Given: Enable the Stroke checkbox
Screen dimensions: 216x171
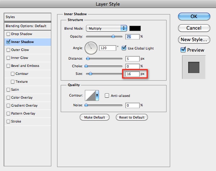Looking at the screenshot, I should click(8, 121).
